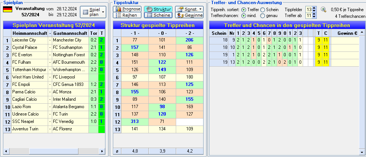The image size is (366, 157).
Task: Click the FC Liverpool cell
Action: 70,77
